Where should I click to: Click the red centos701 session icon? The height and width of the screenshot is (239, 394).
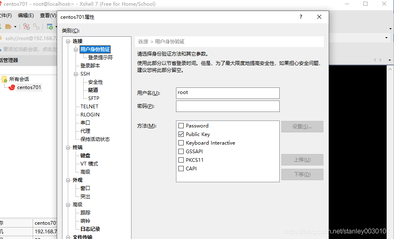(x=11, y=87)
